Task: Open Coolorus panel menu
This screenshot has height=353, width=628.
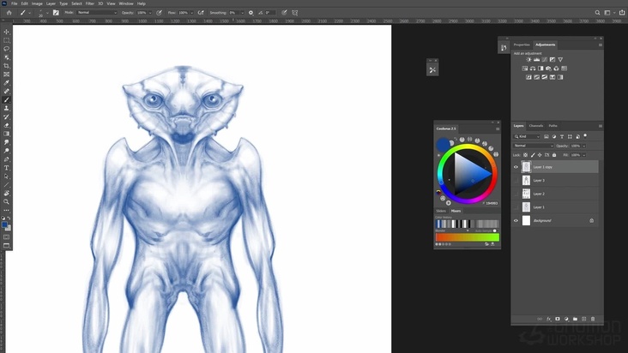Action: (498, 129)
